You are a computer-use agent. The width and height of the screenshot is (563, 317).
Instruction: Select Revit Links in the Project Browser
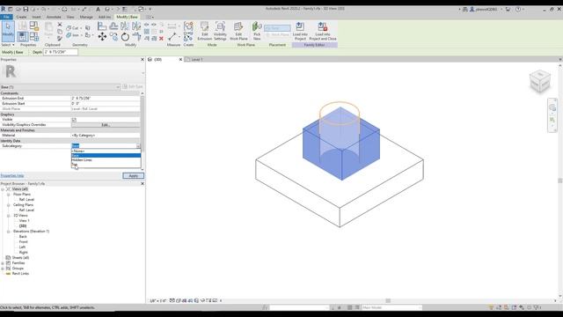(20, 274)
